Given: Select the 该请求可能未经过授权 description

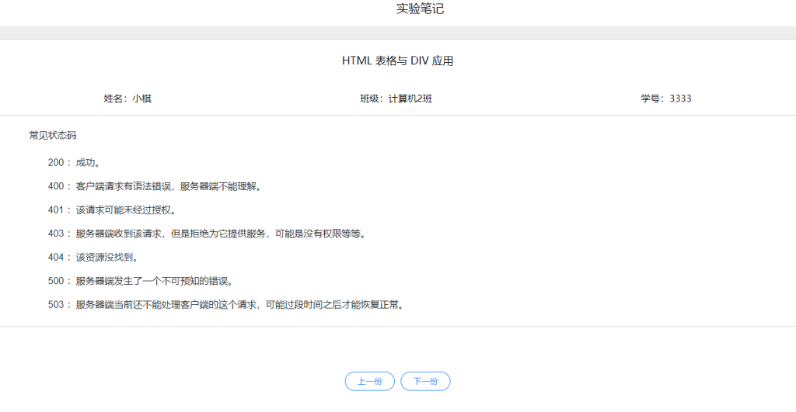Looking at the screenshot, I should point(126,210).
